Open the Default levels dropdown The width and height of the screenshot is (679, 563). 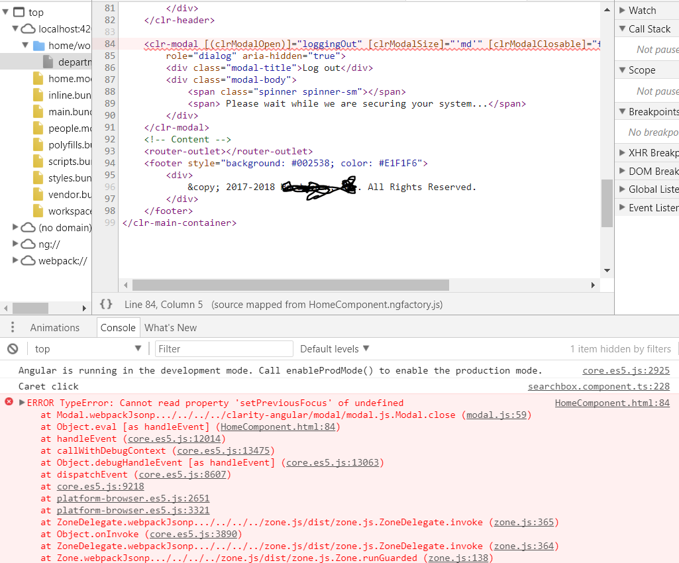coord(335,348)
